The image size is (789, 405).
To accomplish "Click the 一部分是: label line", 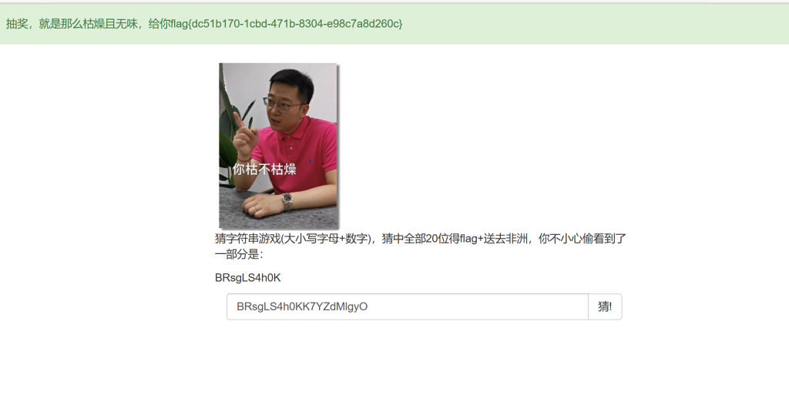I will tap(239, 254).
